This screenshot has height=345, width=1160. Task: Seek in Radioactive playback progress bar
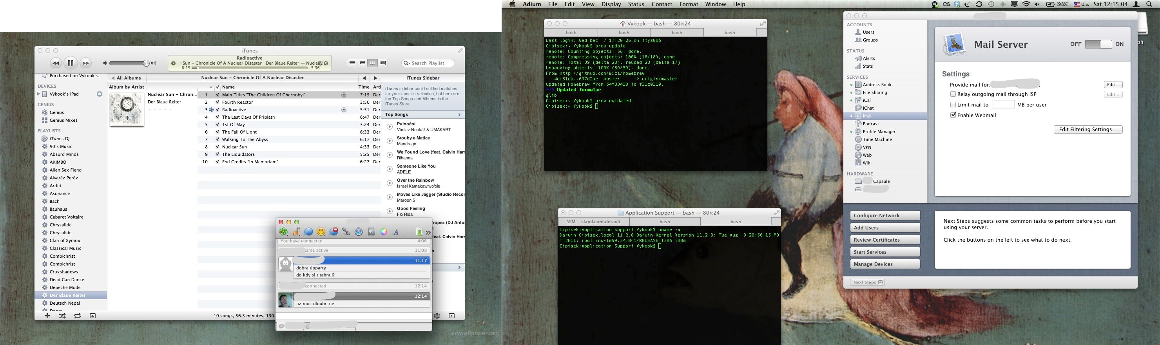coord(250,68)
